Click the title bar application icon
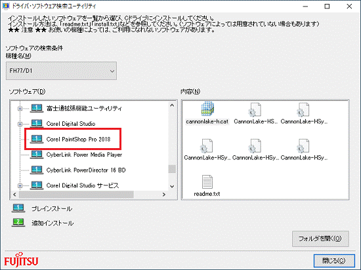The image size is (361, 270). pos(5,6)
